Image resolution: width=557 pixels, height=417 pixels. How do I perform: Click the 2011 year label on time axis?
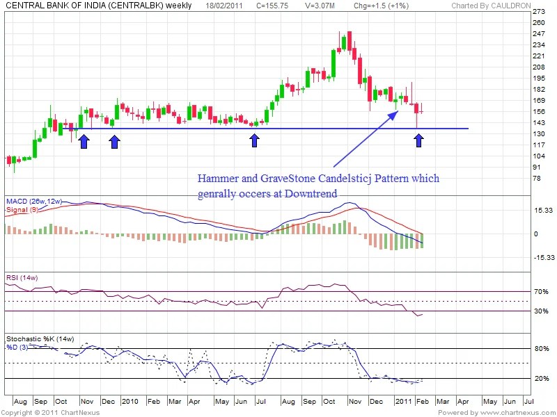pyautogui.click(x=404, y=402)
